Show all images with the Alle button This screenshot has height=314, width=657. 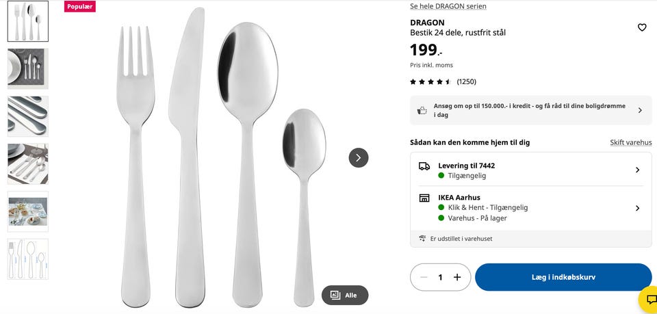[x=345, y=295]
